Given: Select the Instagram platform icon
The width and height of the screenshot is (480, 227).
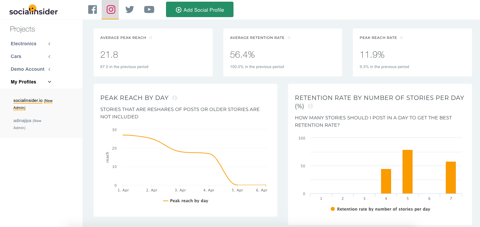Looking at the screenshot, I should coord(111,9).
